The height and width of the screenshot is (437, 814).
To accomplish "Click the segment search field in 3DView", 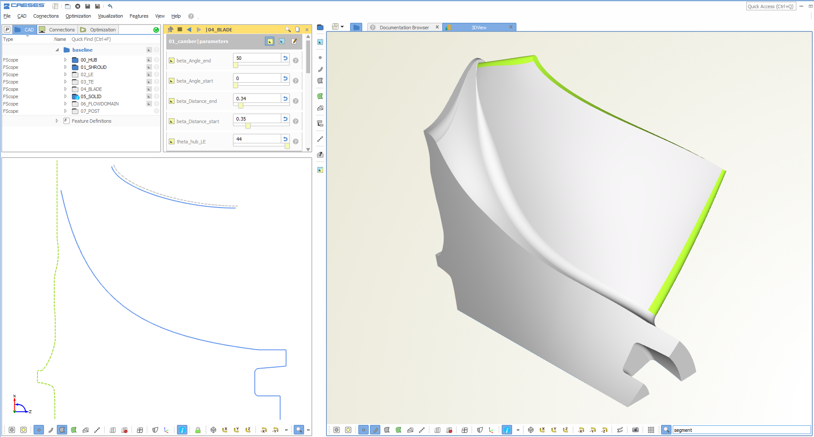I will [741, 430].
